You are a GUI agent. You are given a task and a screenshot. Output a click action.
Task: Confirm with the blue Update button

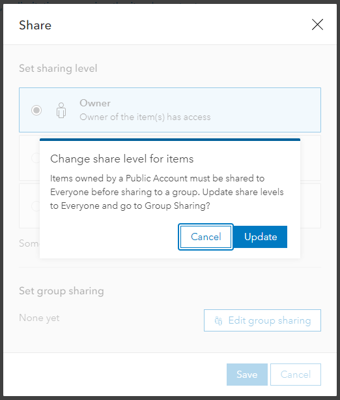pyautogui.click(x=261, y=237)
